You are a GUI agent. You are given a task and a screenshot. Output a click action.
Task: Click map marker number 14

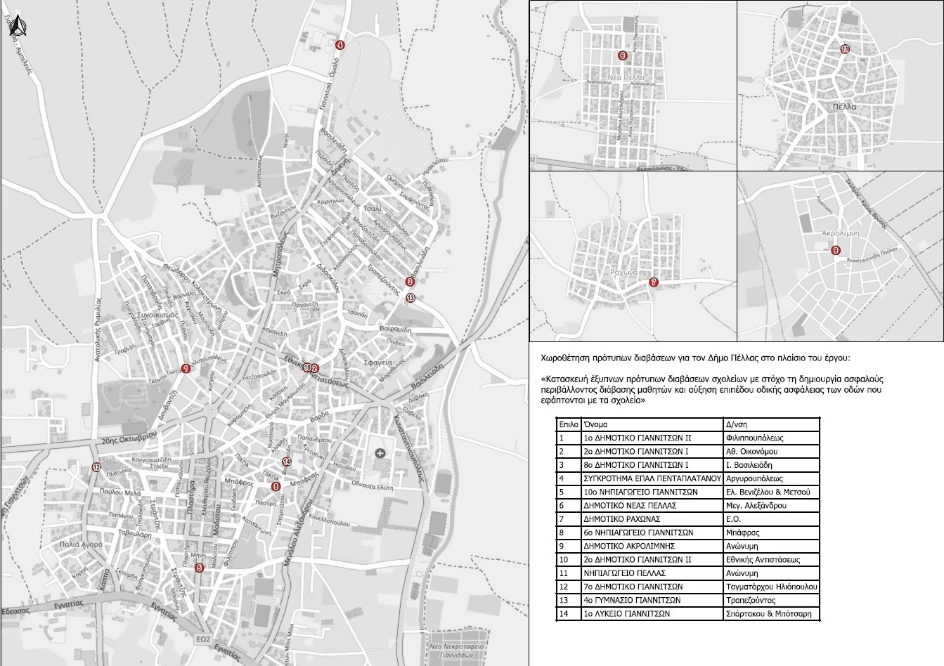tap(286, 462)
